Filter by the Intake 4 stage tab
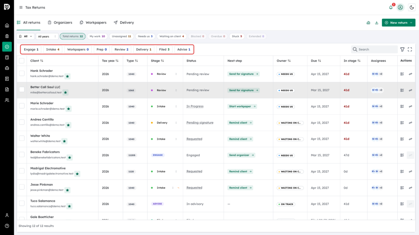This screenshot has width=419, height=235. tap(53, 49)
